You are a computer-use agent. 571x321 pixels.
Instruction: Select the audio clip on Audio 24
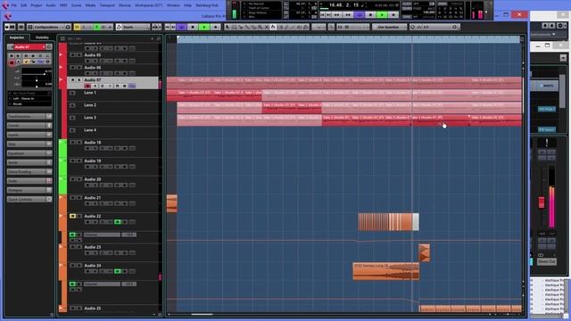coord(385,271)
